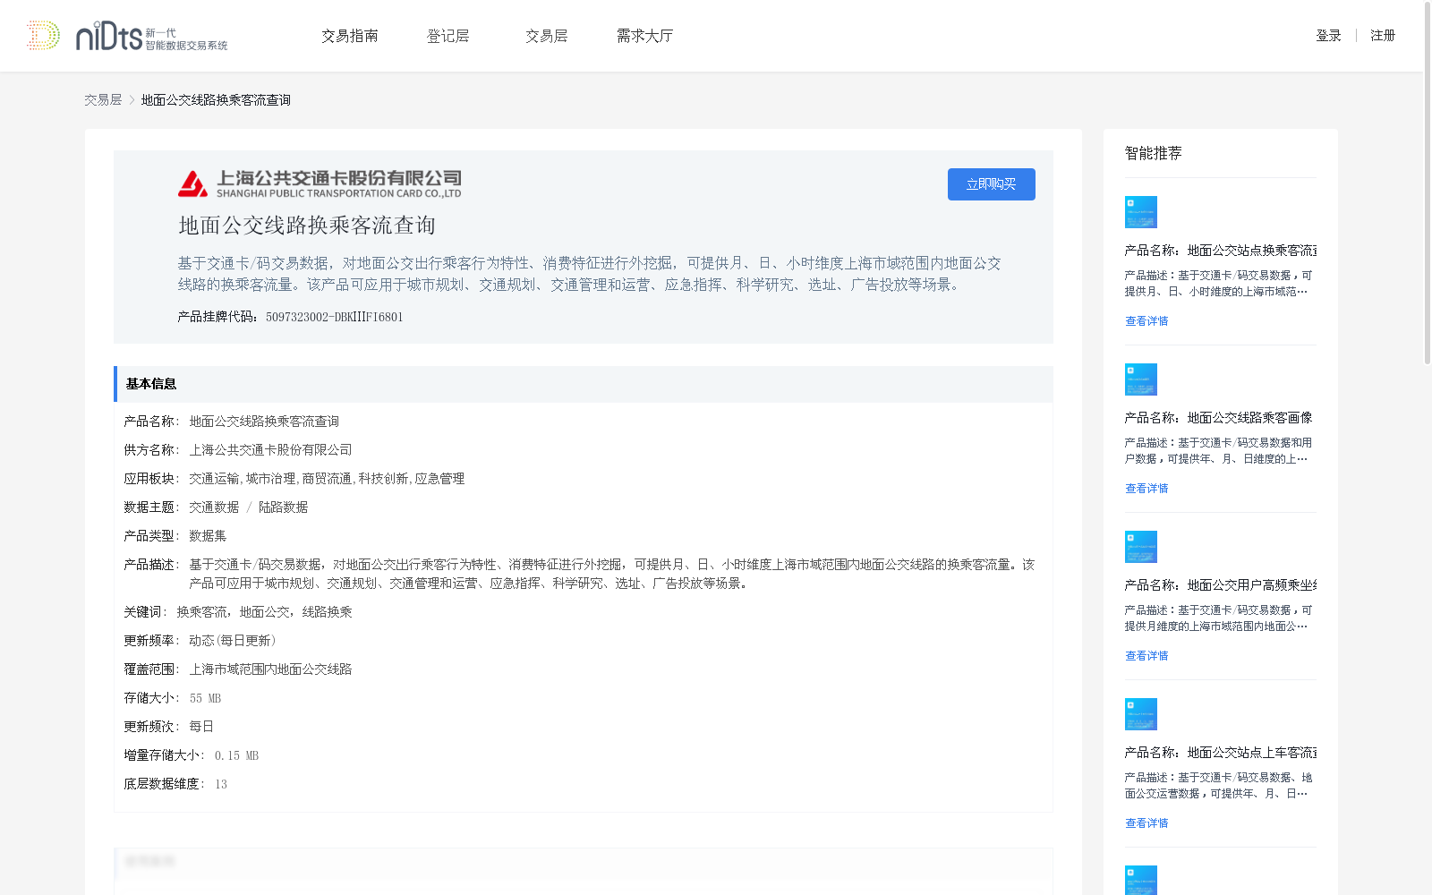
Task: Click the niDts site logo
Action: pos(127,36)
